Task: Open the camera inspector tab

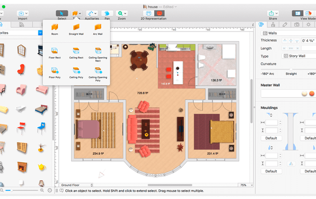Action: [x=297, y=25]
